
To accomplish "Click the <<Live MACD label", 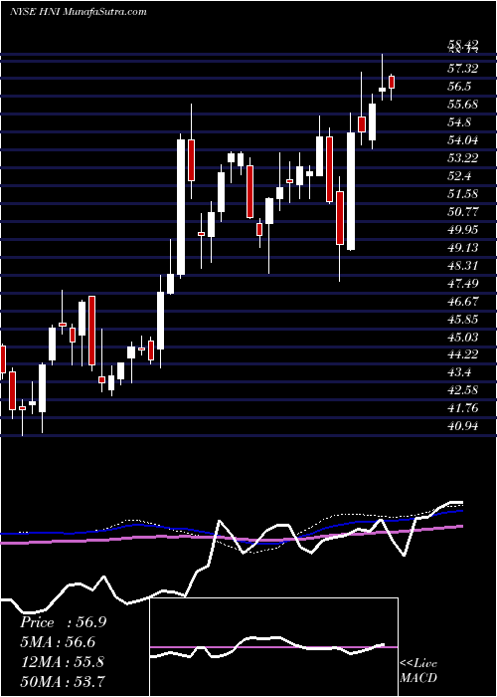I will 418,671.
